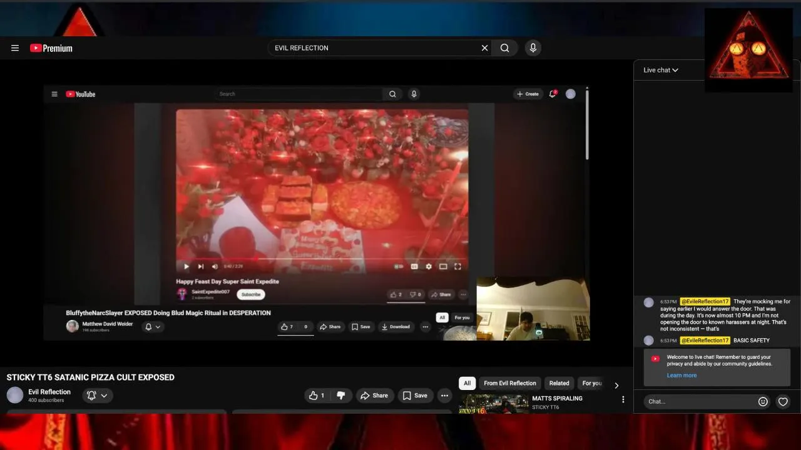Click the recorded page's vertical scrollbar
The width and height of the screenshot is (801, 450).
[587, 125]
